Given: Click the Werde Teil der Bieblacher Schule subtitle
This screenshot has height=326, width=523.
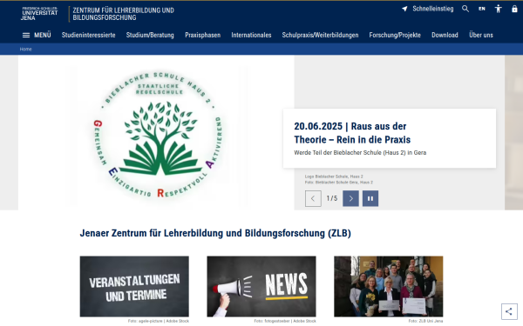Looking at the screenshot, I should click(x=360, y=153).
